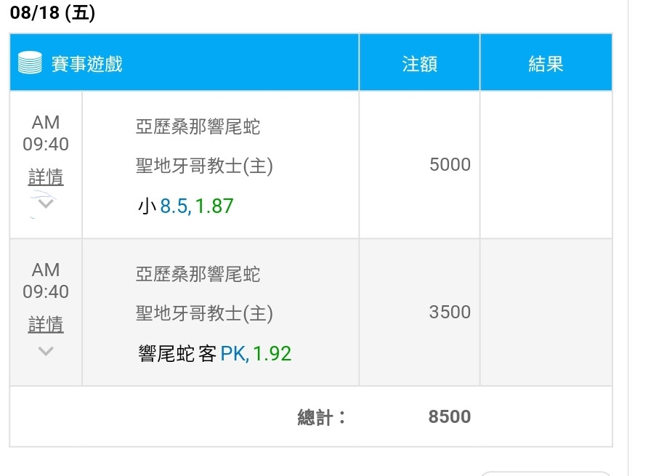Click the 08/18 (五) date heading

[52, 12]
